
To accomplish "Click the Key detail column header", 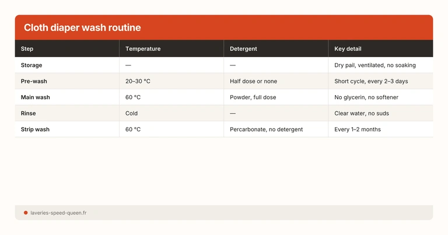I will point(348,49).
